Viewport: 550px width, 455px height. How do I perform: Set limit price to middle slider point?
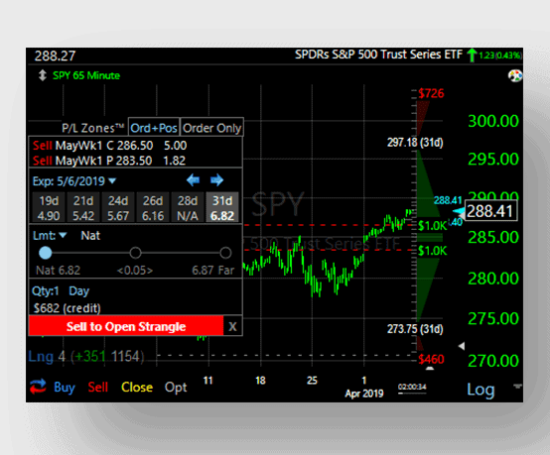(135, 253)
